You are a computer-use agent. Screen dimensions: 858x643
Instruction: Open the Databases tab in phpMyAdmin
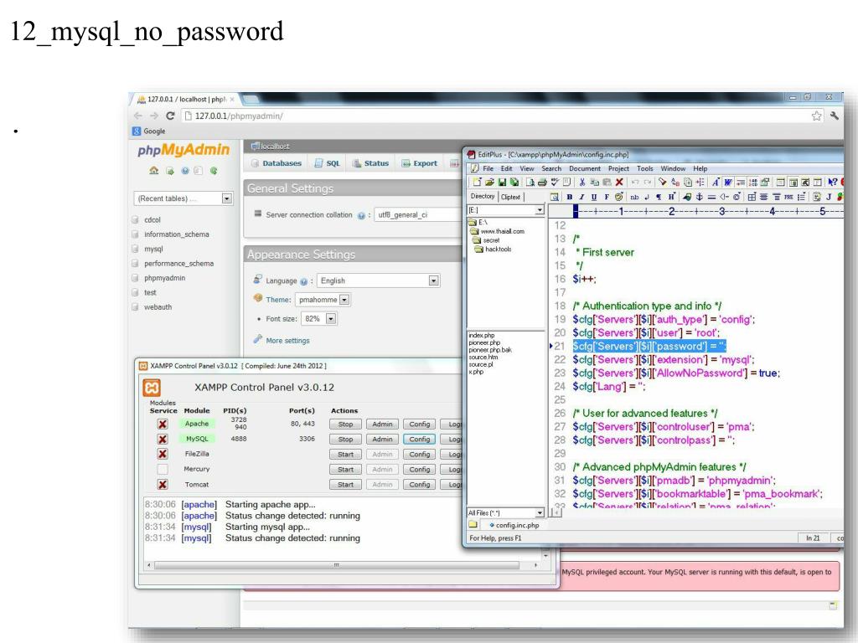277,163
